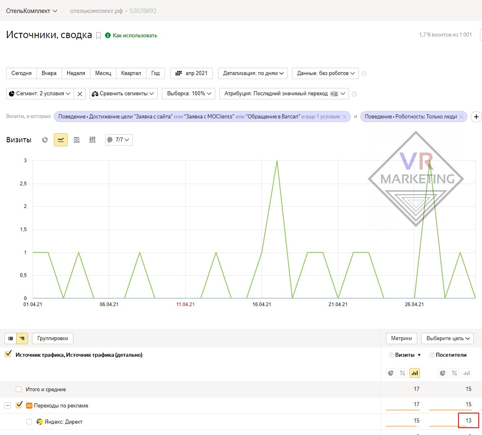482x435 pixels.
Task: Switch table to tree view
Action: pos(22,339)
